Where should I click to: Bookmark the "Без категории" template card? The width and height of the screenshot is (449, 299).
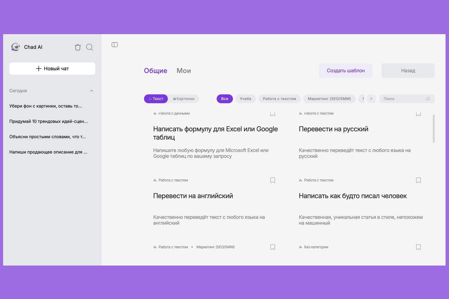point(418,247)
